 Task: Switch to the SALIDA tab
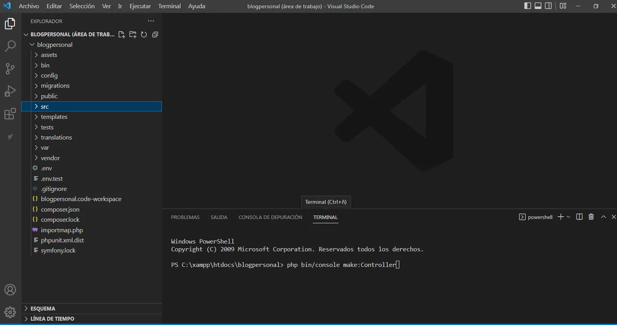click(219, 217)
